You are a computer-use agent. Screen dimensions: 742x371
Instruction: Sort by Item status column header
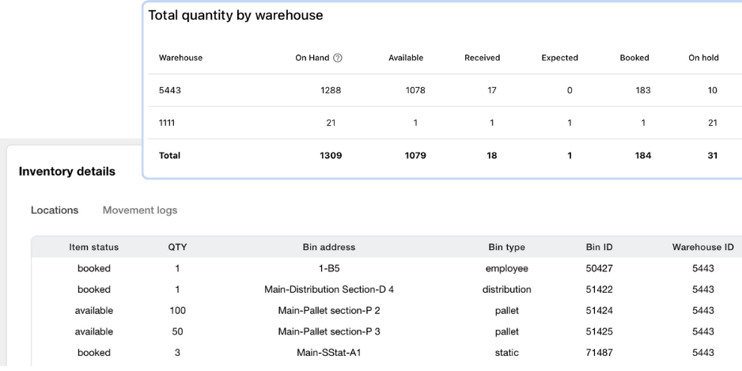(x=94, y=248)
